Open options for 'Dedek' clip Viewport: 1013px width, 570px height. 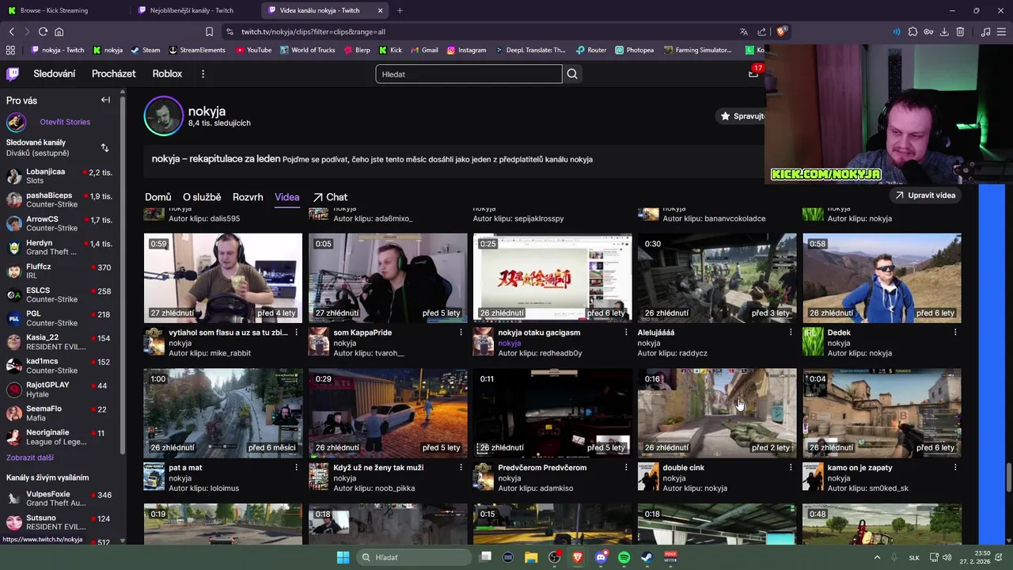coord(954,332)
